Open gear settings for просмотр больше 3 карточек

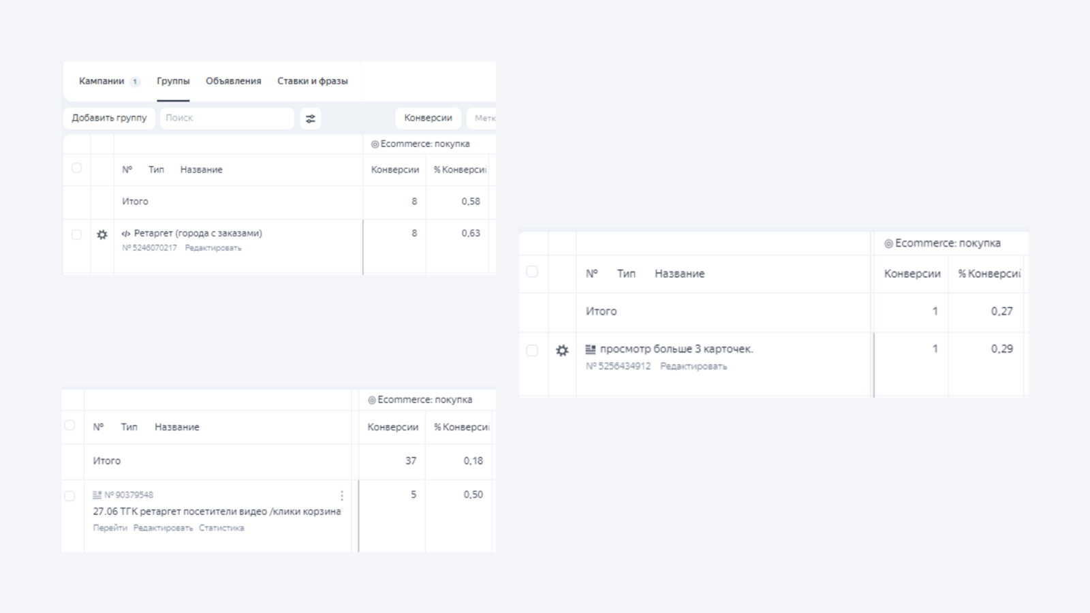tap(562, 351)
